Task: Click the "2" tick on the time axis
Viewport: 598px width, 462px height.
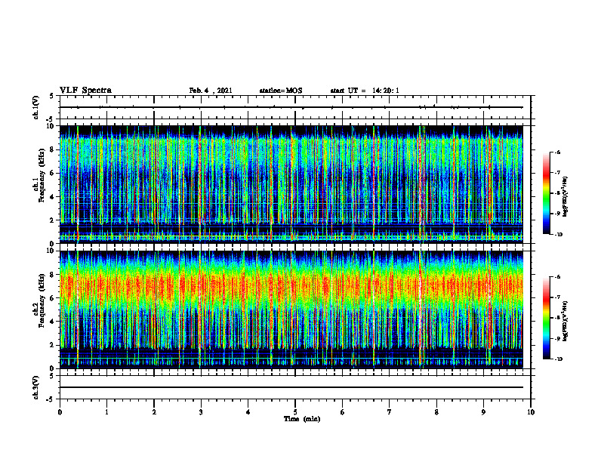Action: click(x=154, y=412)
